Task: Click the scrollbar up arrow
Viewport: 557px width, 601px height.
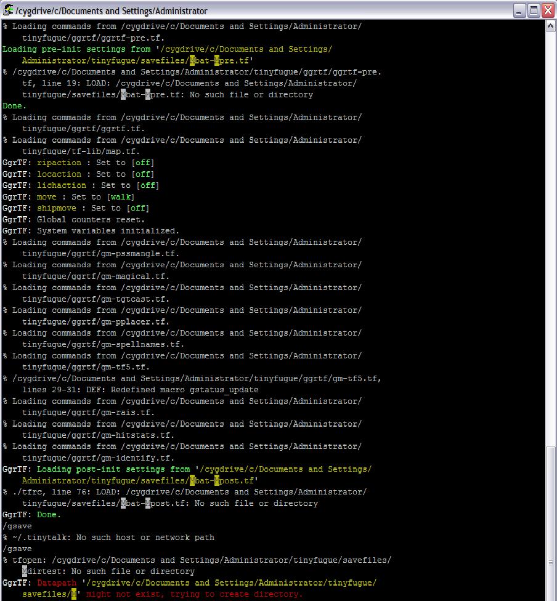Action: point(550,27)
